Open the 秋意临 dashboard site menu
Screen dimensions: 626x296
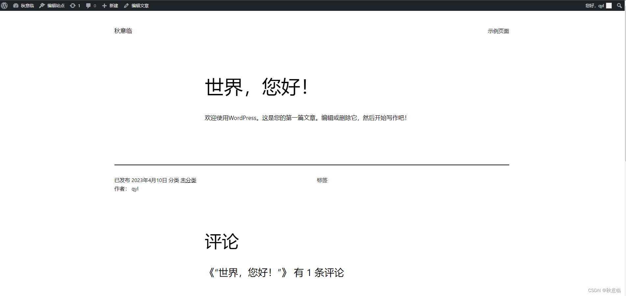coord(23,6)
